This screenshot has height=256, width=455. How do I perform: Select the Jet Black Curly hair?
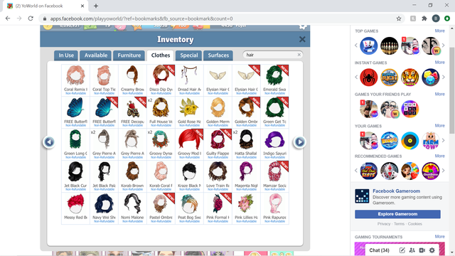coord(75,176)
